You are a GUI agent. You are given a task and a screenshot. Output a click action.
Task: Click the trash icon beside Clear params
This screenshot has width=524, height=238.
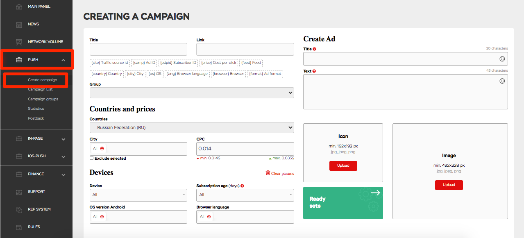click(x=268, y=173)
